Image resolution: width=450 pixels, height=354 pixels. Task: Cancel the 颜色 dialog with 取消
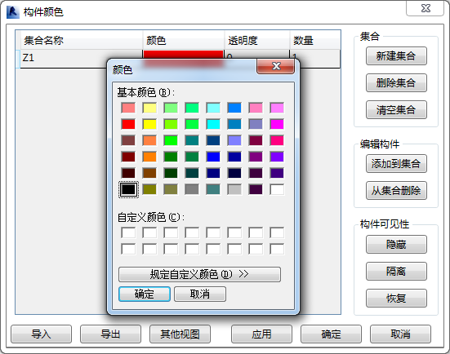(200, 294)
